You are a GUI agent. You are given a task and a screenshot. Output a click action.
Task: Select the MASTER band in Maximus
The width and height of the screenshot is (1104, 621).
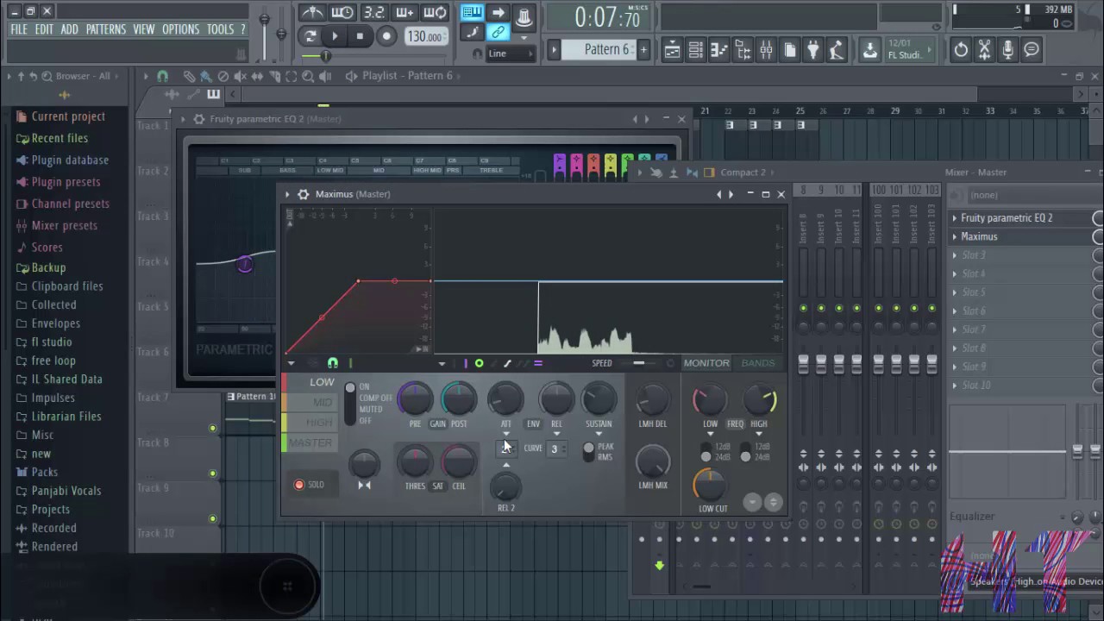309,442
